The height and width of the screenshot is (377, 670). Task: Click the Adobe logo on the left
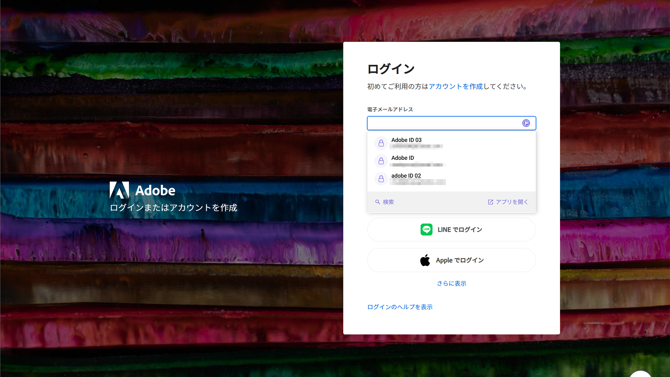pos(142,190)
